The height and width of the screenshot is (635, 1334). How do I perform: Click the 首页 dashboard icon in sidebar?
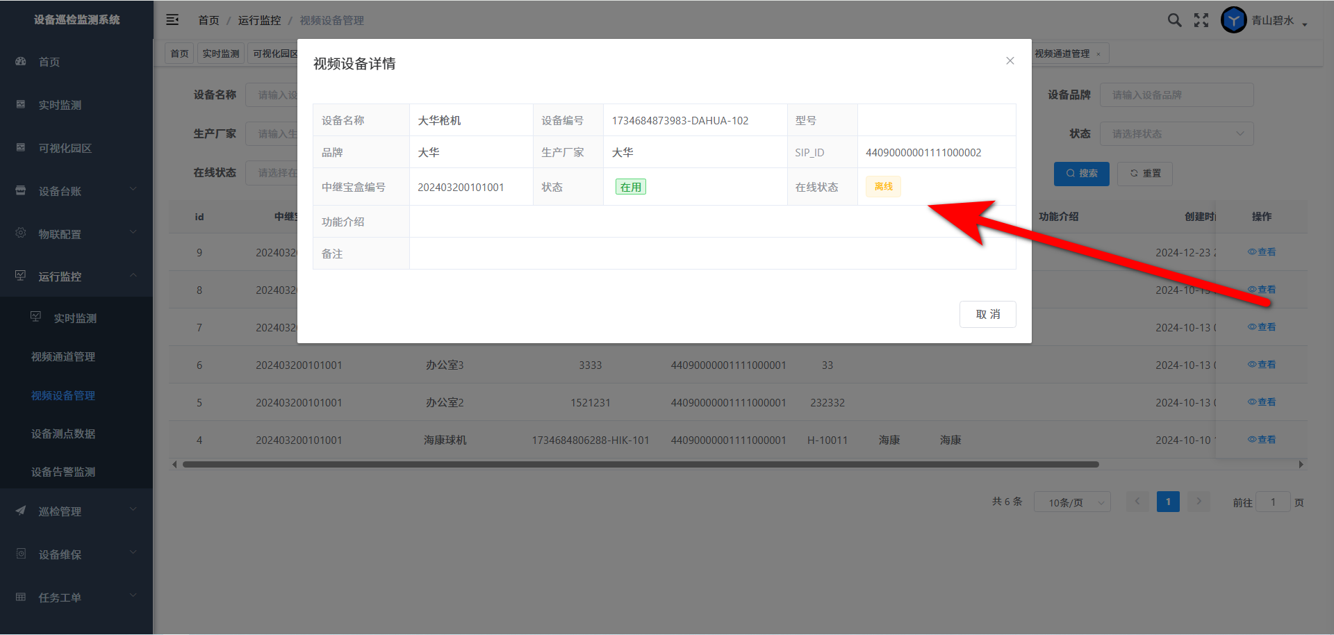(21, 62)
